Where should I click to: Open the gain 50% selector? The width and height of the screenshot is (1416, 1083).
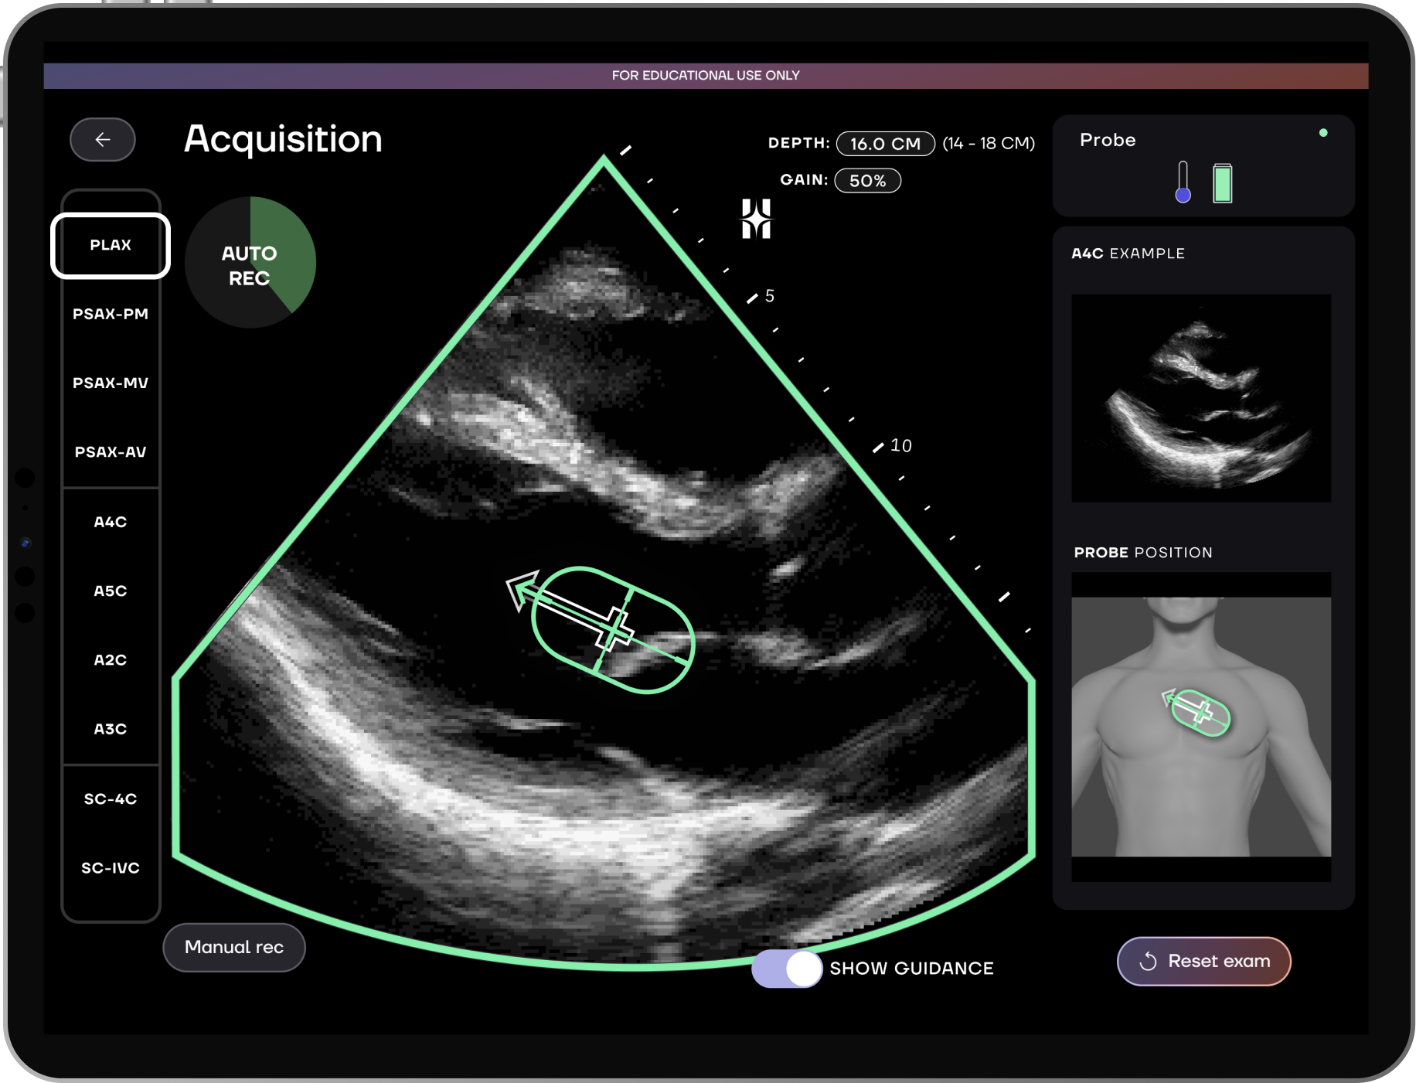867,181
